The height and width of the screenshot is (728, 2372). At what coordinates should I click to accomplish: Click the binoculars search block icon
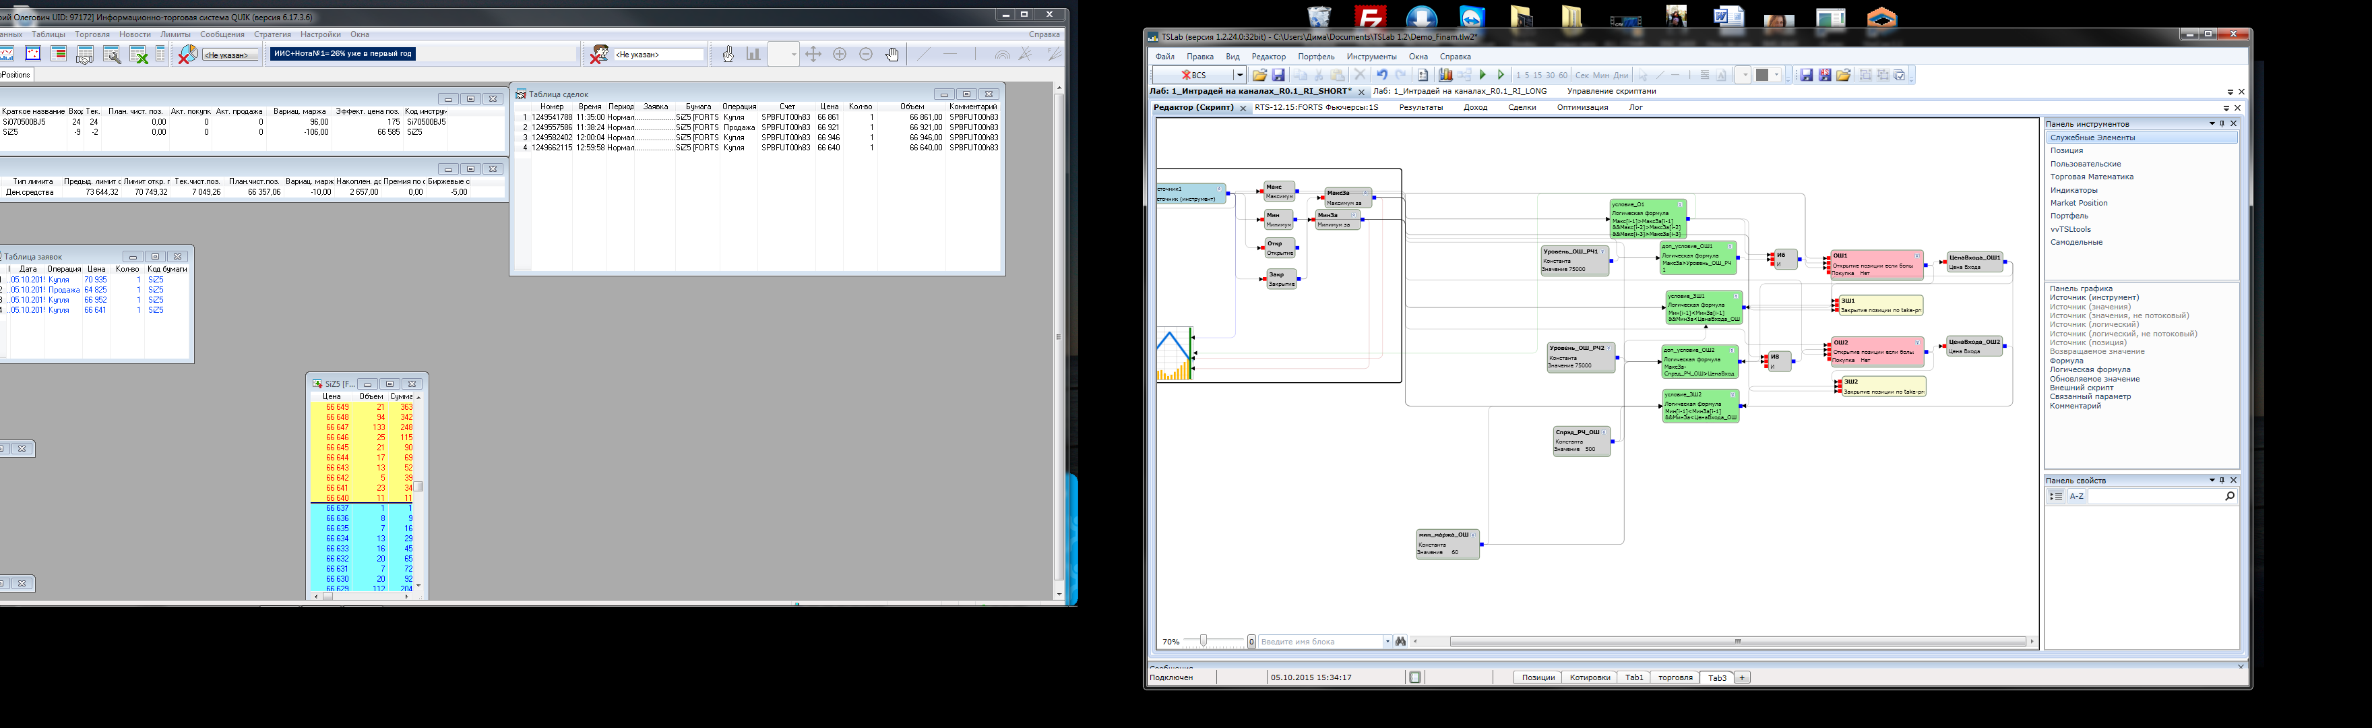[1400, 641]
